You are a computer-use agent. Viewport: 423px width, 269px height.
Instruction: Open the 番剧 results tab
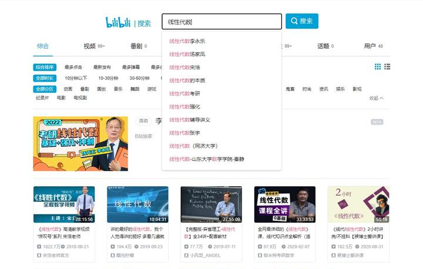pos(139,46)
